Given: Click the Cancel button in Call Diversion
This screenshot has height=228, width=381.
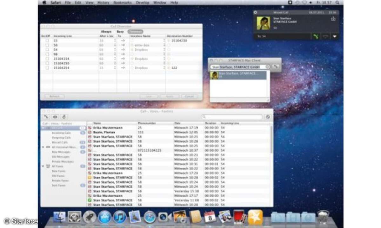Looking at the screenshot, I should point(189,96).
